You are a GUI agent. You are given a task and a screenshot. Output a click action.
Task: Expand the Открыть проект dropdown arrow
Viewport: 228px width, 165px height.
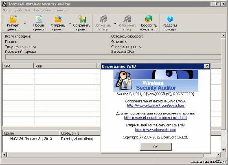pos(70,23)
